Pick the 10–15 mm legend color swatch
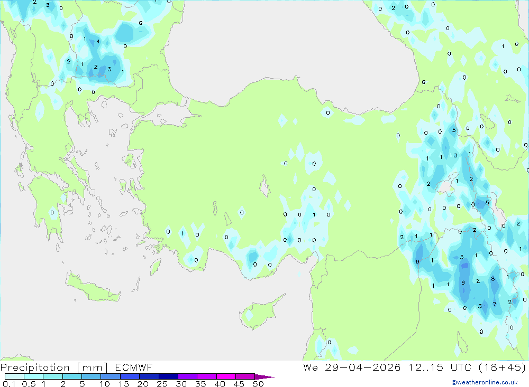529x387 pixels. point(111,376)
